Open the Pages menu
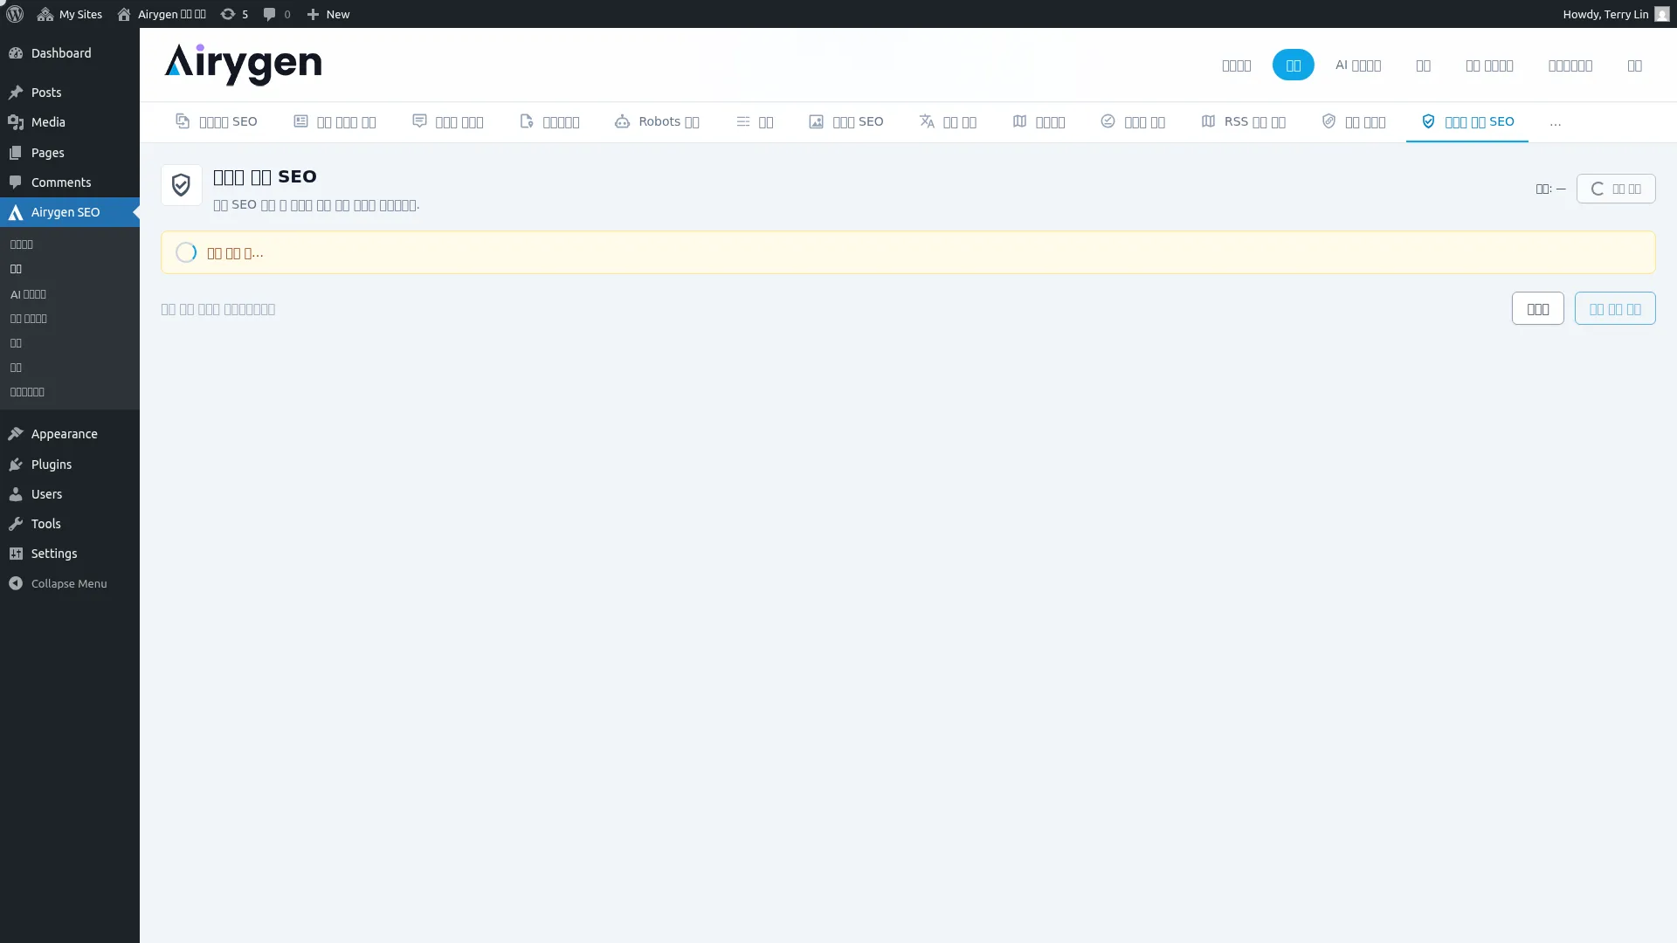Screen dimensions: 1677x943 pyautogui.click(x=70, y=153)
